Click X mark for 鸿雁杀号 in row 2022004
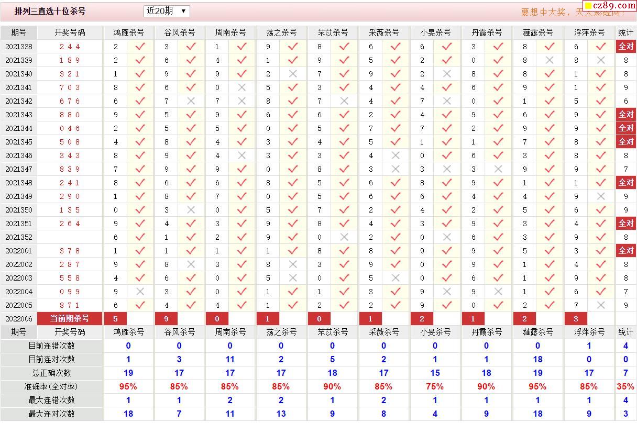The width and height of the screenshot is (637, 423). tap(140, 292)
